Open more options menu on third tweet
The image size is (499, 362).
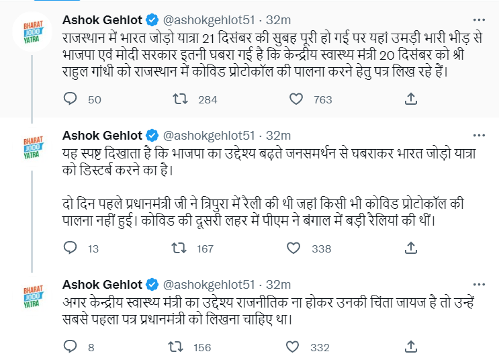pos(478,284)
